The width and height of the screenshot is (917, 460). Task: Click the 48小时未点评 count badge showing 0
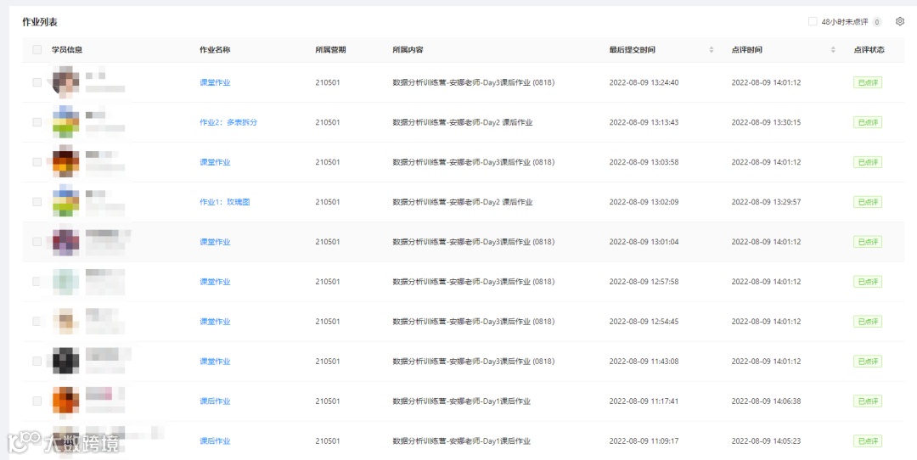click(876, 21)
